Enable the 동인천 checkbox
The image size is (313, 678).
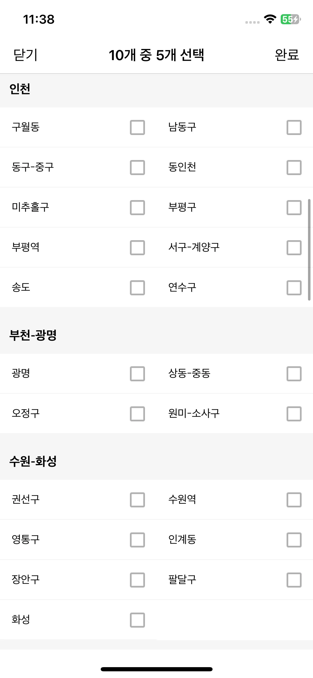[294, 168]
